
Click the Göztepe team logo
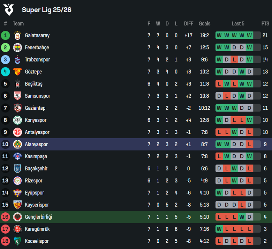17,72
